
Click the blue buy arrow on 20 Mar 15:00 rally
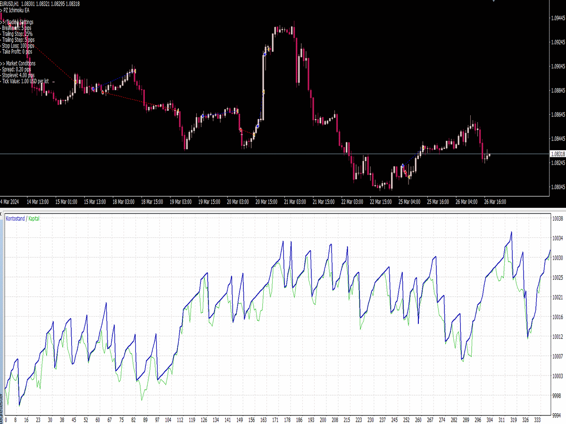coord(265,55)
